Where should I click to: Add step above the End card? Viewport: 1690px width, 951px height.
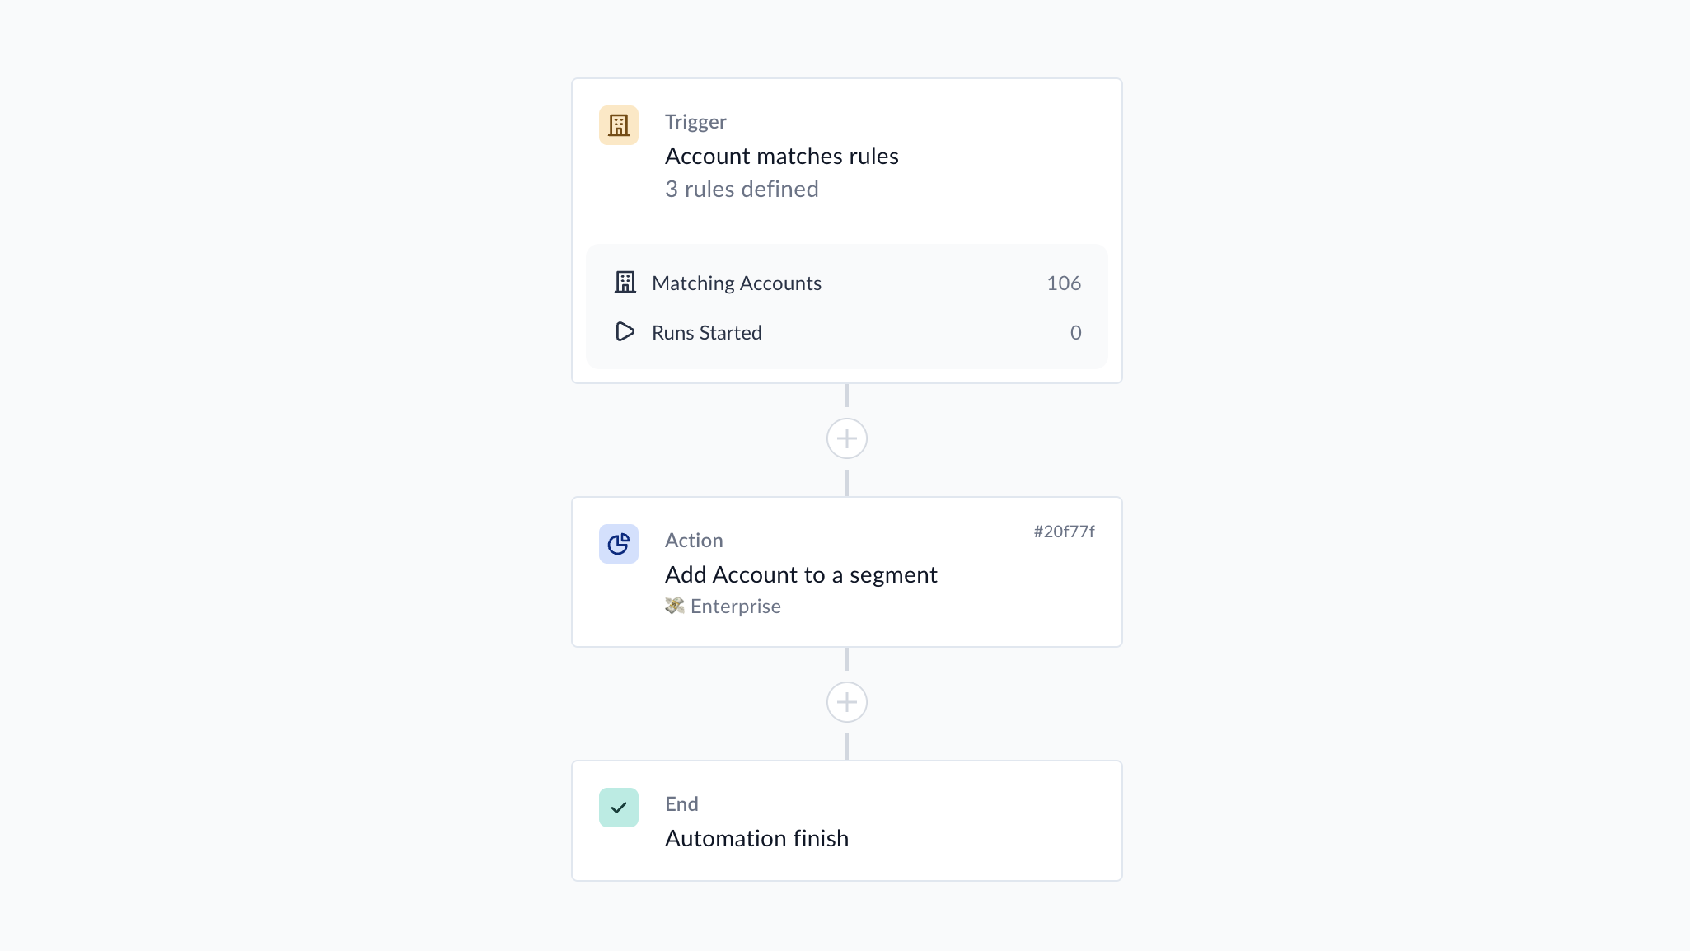coord(847,702)
